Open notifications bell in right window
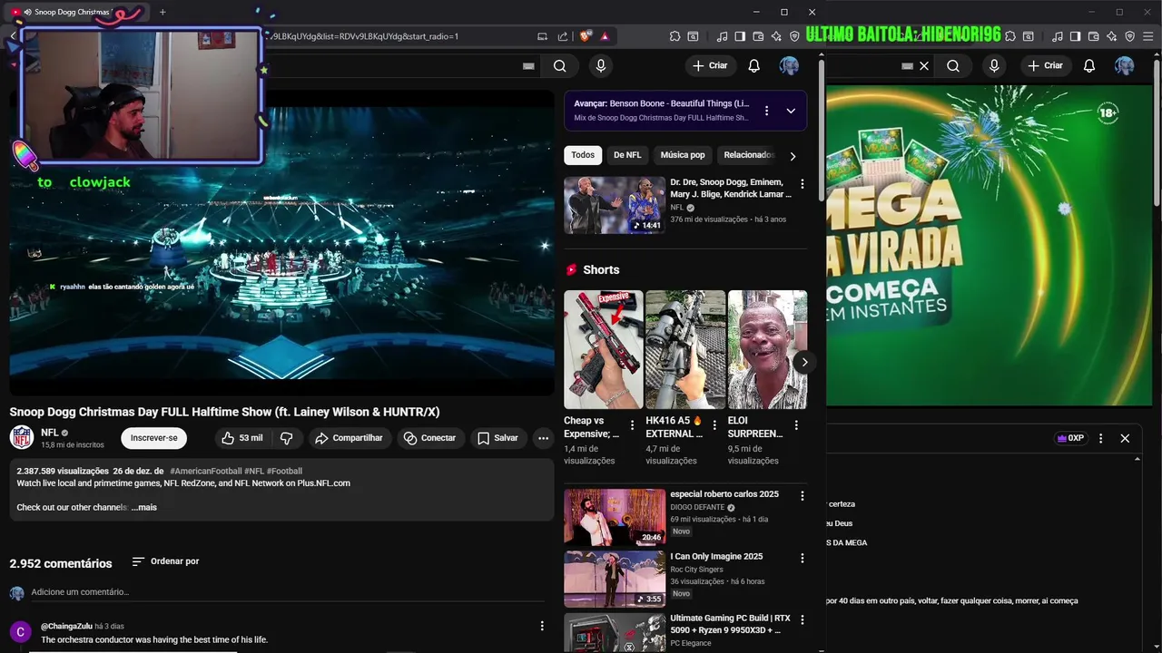This screenshot has width=1162, height=653. (x=1089, y=65)
